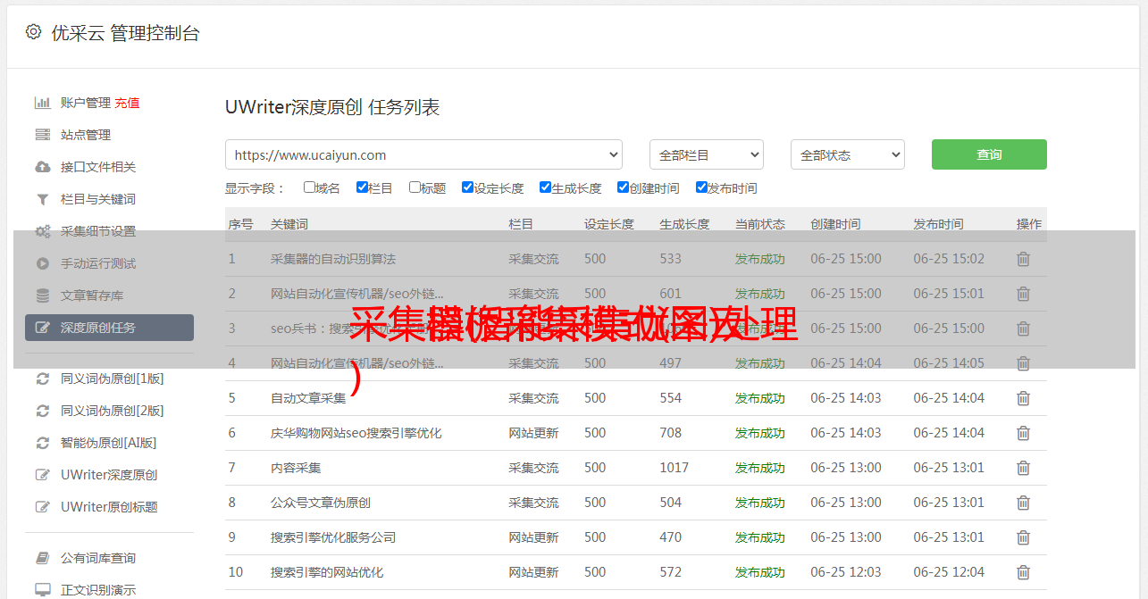Open 正文识别演示 in the sidebar

click(98, 590)
